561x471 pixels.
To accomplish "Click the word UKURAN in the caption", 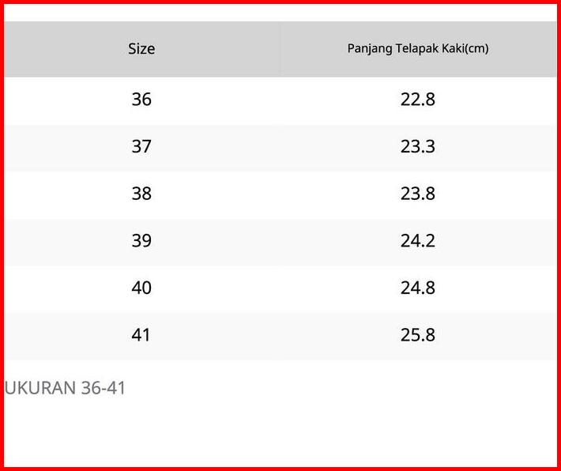I will (40, 388).
